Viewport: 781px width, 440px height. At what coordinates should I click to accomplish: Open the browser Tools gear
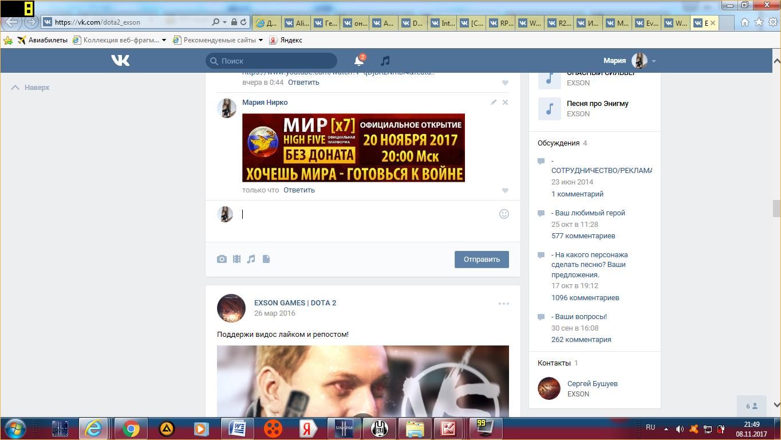tap(772, 22)
